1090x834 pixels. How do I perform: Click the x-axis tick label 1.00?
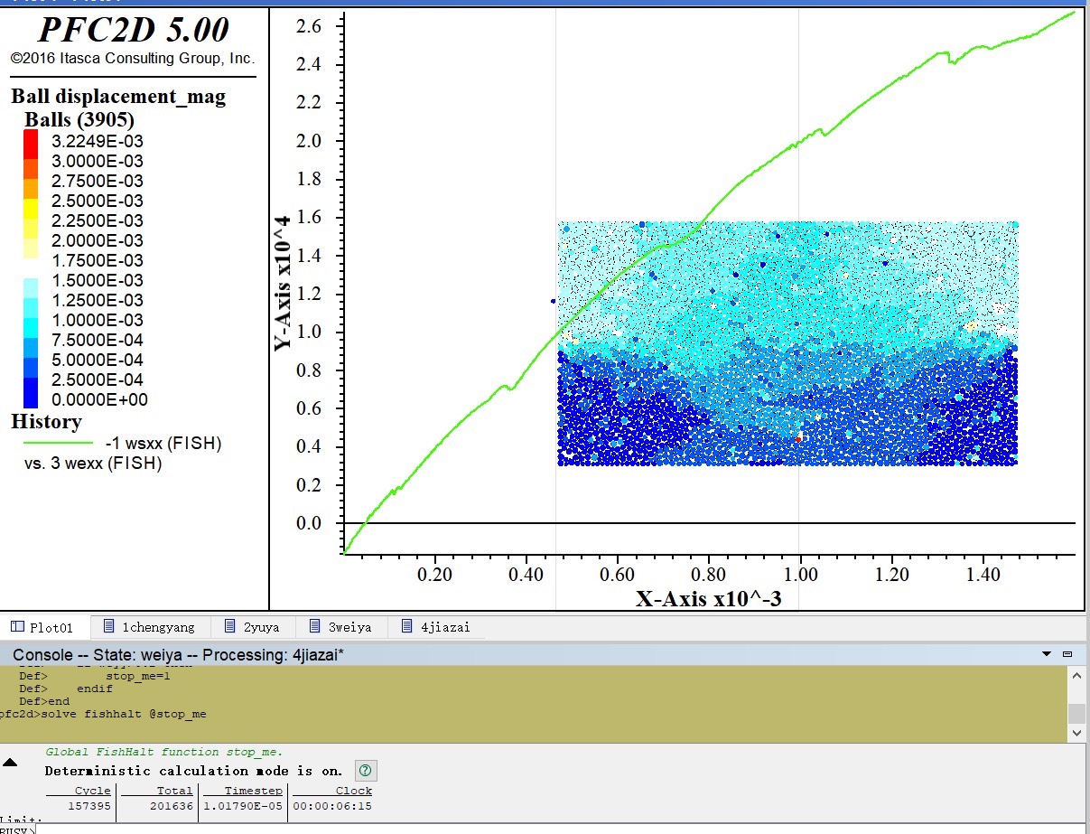tap(799, 575)
